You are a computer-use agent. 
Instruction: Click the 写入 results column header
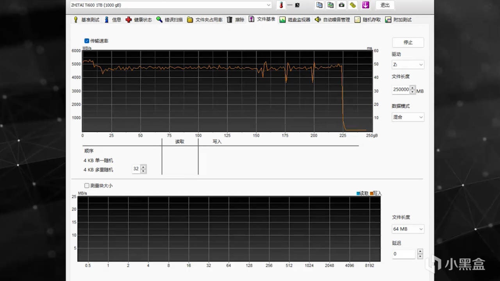click(x=217, y=142)
